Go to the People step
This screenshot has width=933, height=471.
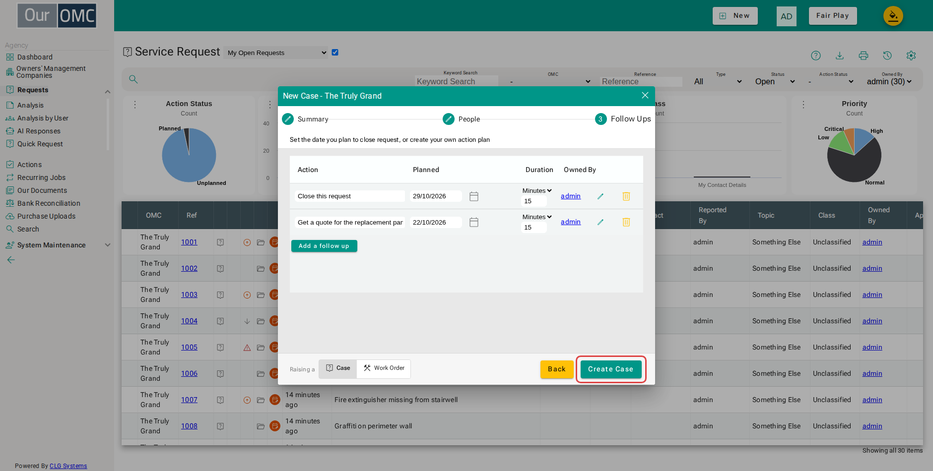(x=462, y=119)
